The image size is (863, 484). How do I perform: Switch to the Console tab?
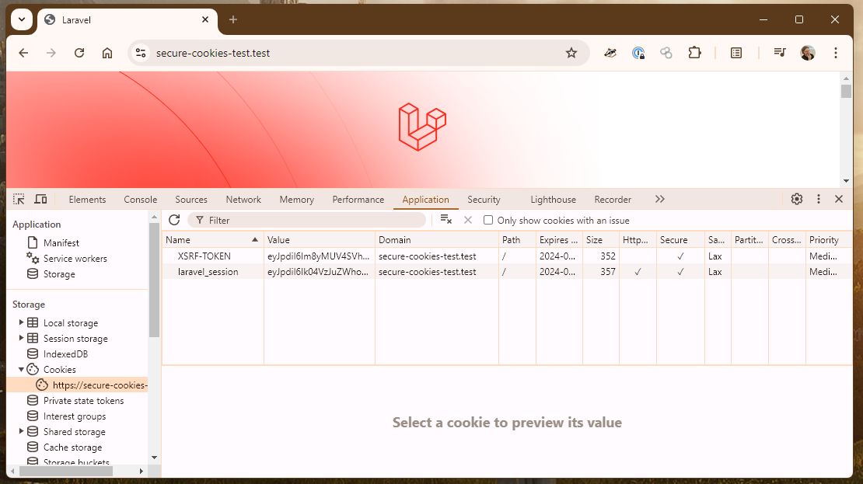click(141, 200)
